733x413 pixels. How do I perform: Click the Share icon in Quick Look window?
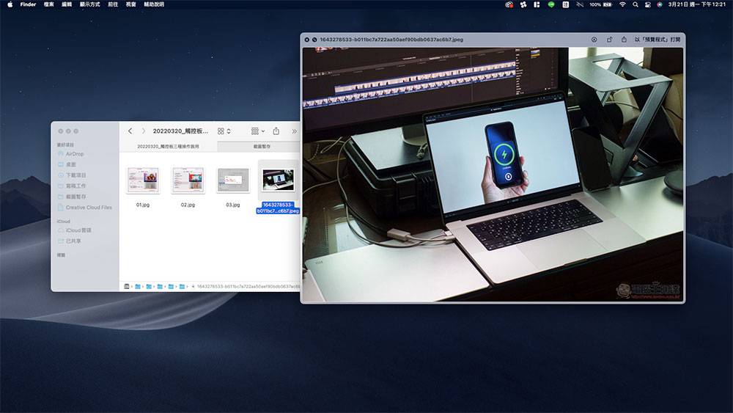pos(624,40)
